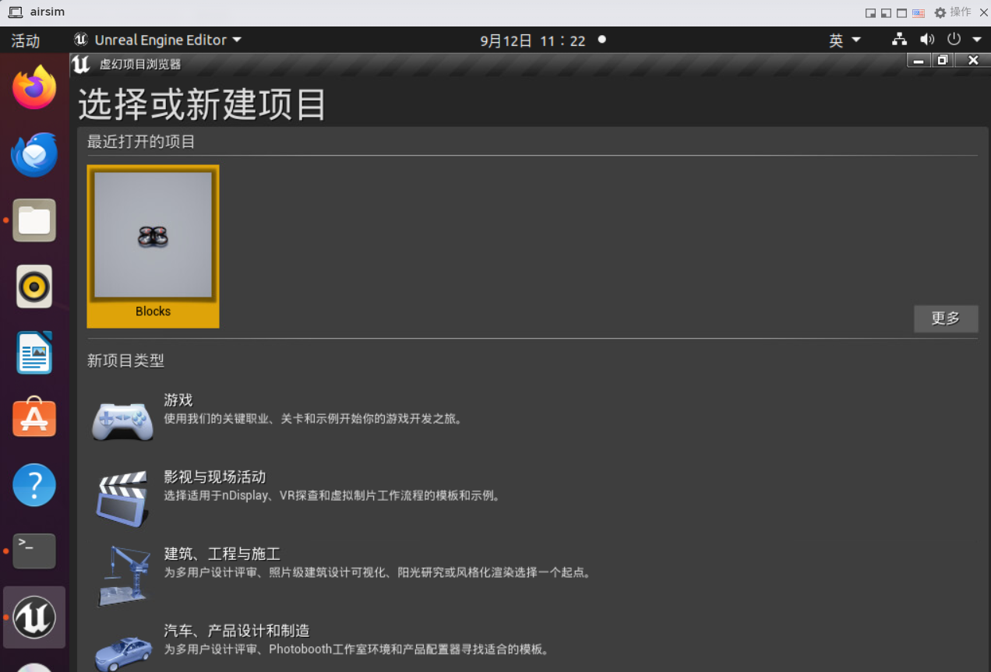This screenshot has width=991, height=672.
Task: Launch Thunderbird mail from the dock
Action: pos(34,154)
